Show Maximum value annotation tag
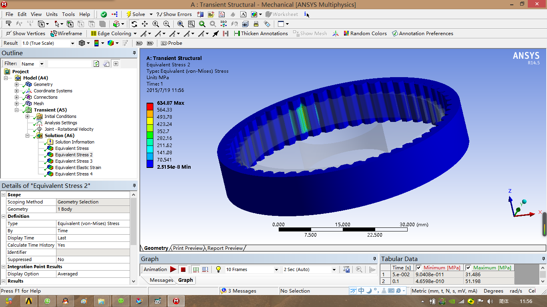This screenshot has width=547, height=307. 139,43
